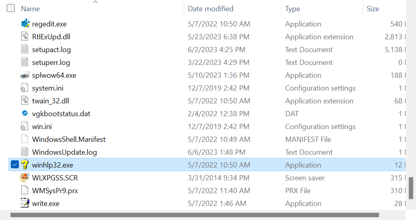Click the win.ini settings file icon
This screenshot has width=416, height=220.
[x=24, y=126]
